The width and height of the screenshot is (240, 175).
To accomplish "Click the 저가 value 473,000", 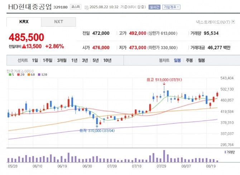I will (138, 47).
